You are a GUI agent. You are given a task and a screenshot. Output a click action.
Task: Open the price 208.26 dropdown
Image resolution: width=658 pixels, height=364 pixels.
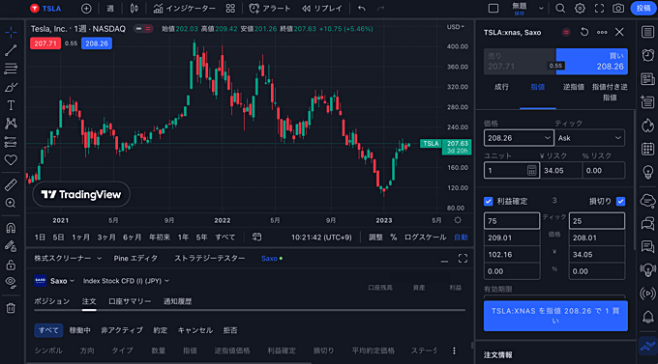point(548,138)
